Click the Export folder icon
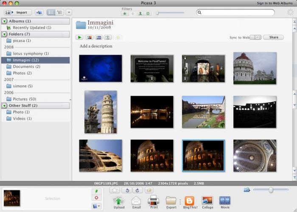297x212 pixels. click(x=171, y=201)
